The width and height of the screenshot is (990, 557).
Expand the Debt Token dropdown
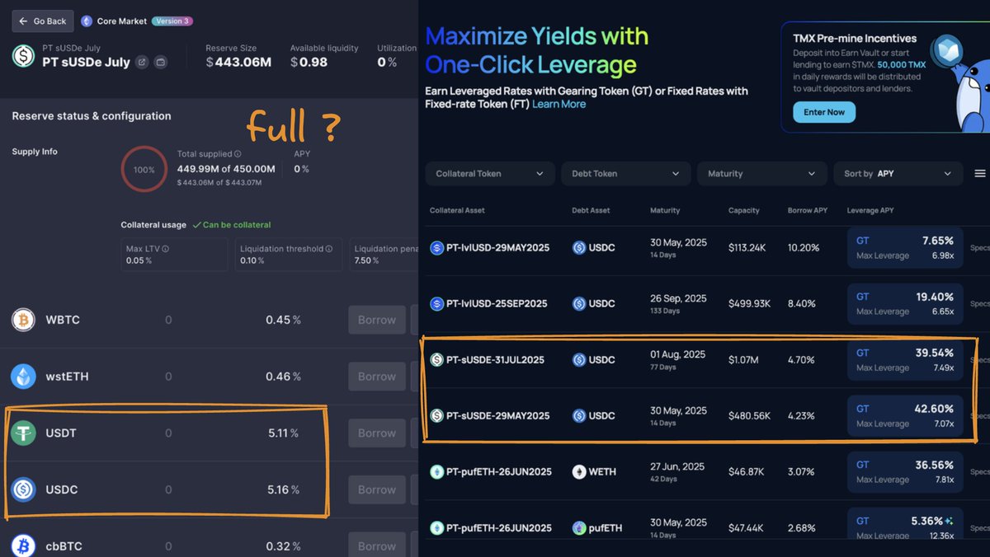pyautogui.click(x=625, y=174)
